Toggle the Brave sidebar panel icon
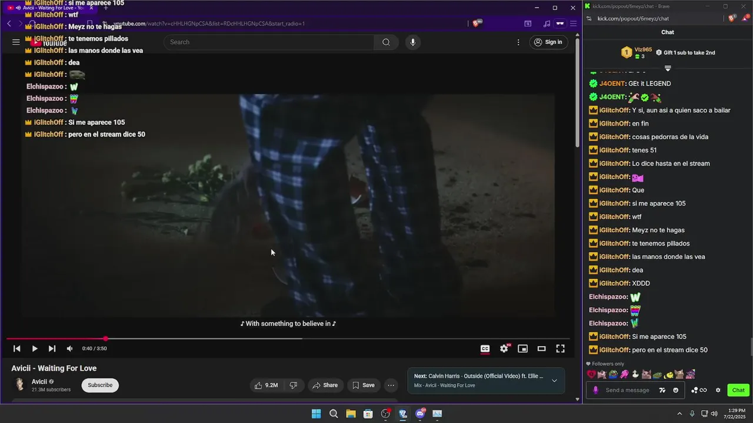Screen dimensions: 753x423 click(x=528, y=23)
